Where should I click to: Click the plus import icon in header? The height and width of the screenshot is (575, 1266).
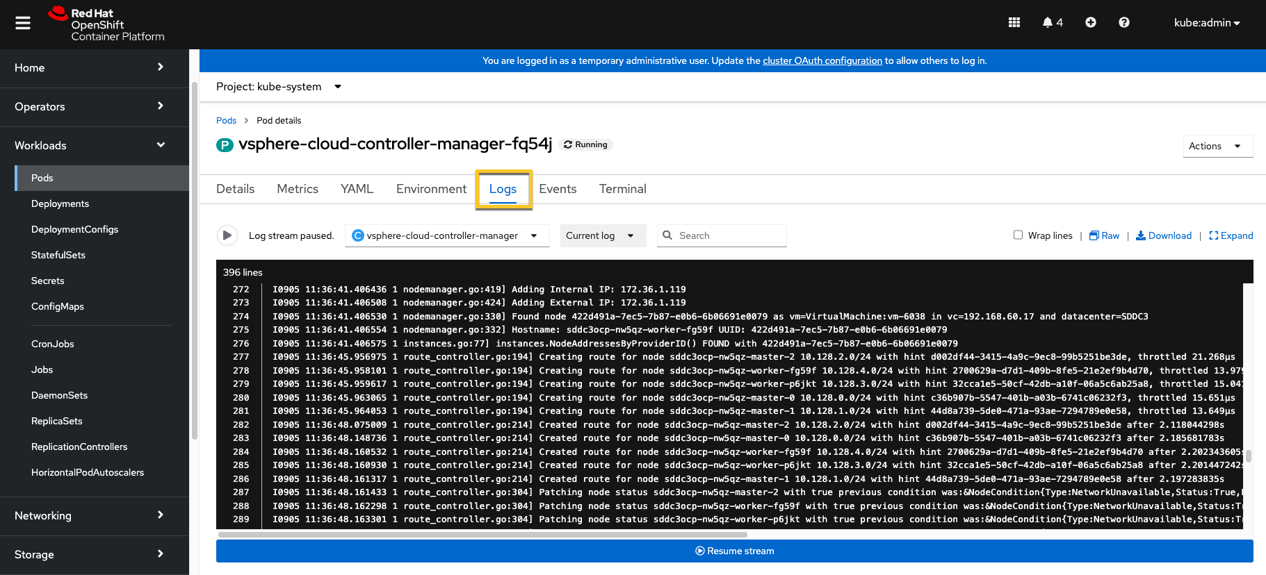click(x=1090, y=22)
